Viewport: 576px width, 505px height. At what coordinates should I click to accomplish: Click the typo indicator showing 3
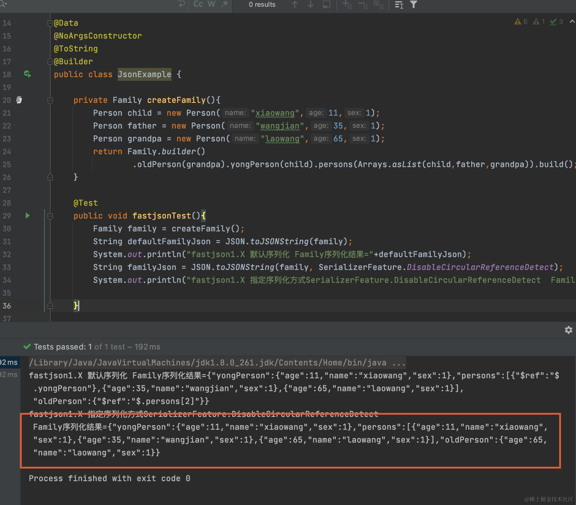pyautogui.click(x=556, y=21)
